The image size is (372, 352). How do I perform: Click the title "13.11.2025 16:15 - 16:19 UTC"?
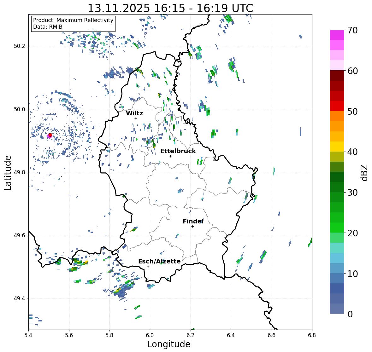[170, 8]
